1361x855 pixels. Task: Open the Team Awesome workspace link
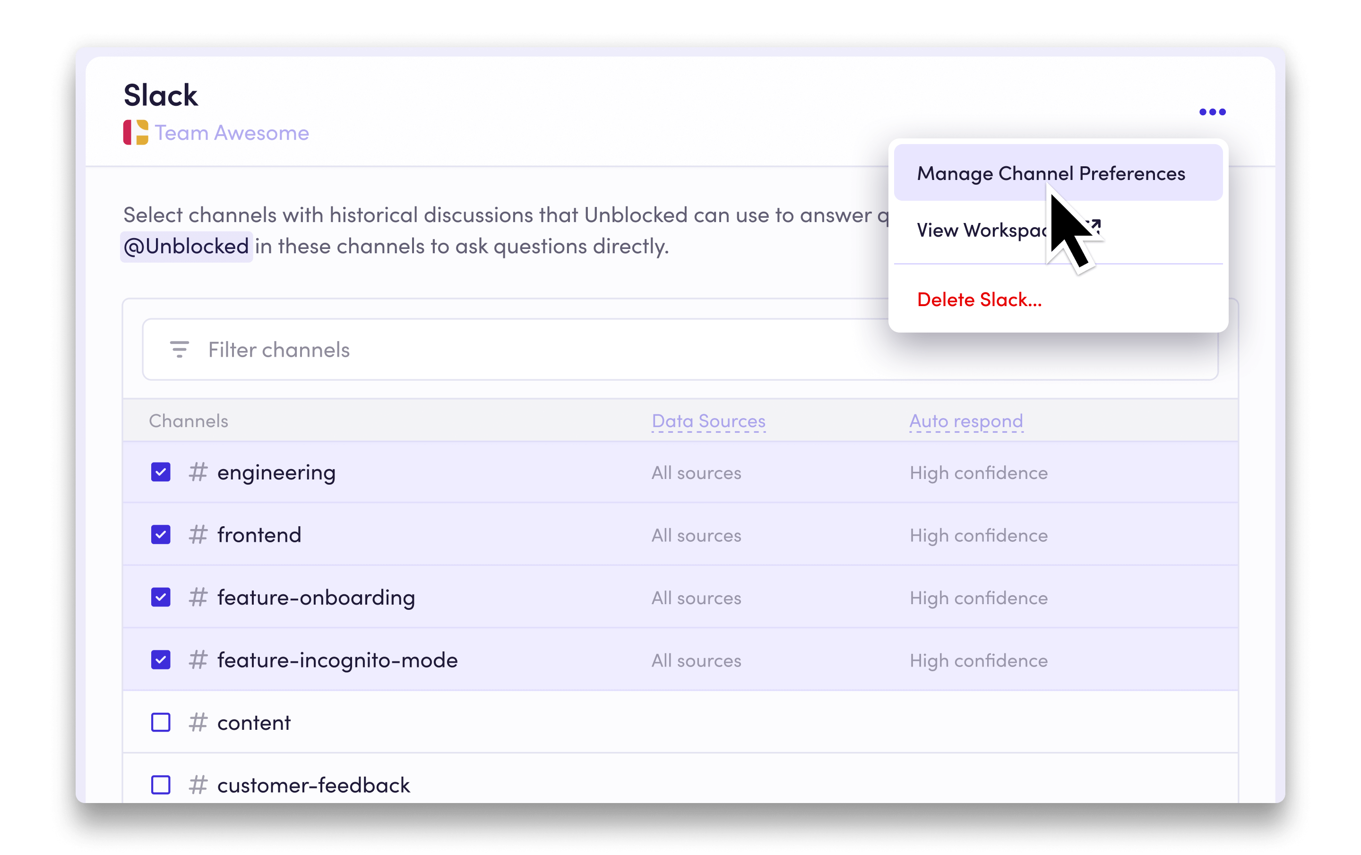coord(233,133)
